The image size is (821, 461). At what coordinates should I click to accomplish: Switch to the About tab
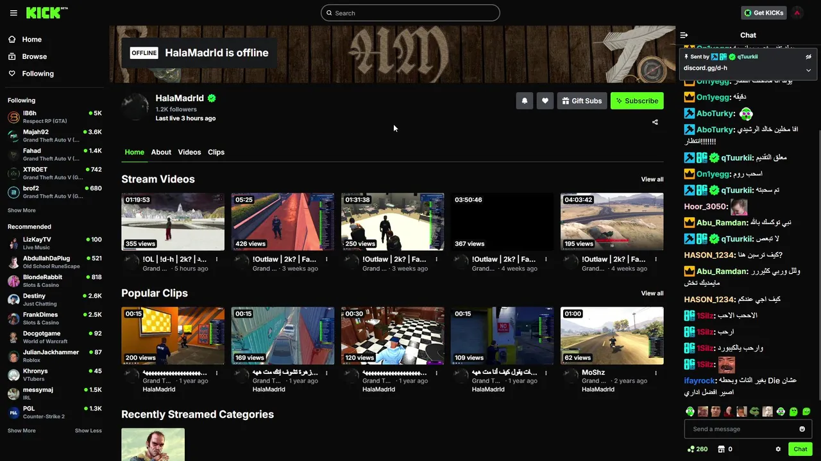[161, 152]
